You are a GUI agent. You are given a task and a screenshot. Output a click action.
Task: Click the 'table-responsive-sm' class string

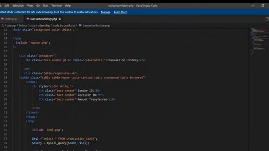click(59, 73)
